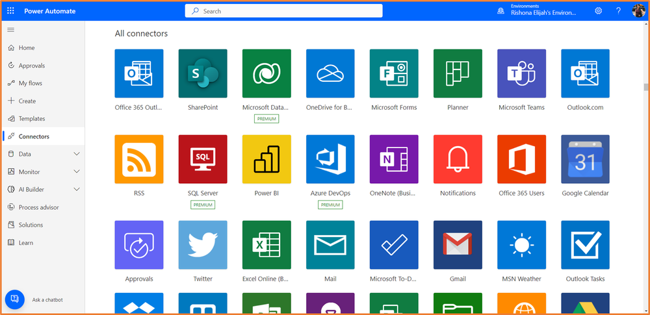The image size is (650, 315).
Task: Open the Dropbox connector tile in the bottom row
Action: [139, 303]
